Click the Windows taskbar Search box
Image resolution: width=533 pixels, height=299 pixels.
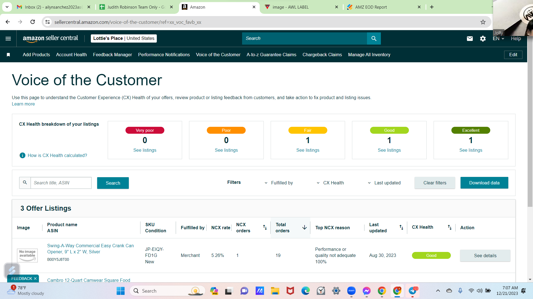pos(167,291)
